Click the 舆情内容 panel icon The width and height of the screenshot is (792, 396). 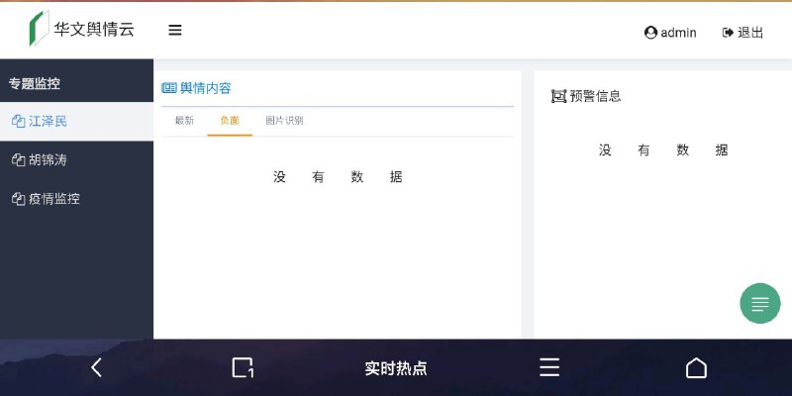click(x=169, y=88)
